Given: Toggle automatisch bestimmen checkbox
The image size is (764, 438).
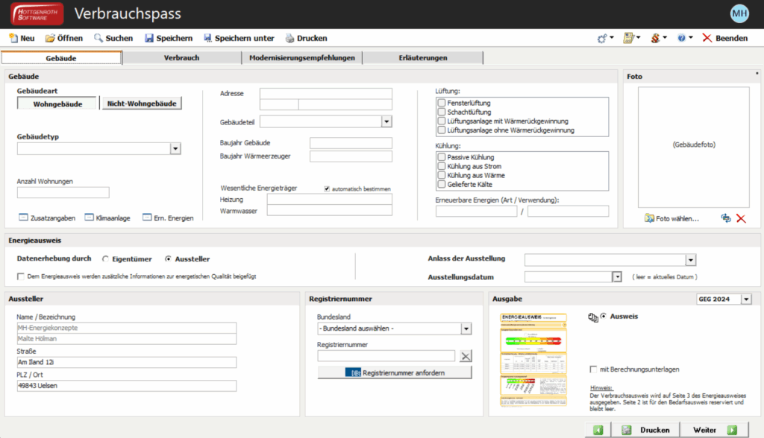Looking at the screenshot, I should click(x=327, y=188).
